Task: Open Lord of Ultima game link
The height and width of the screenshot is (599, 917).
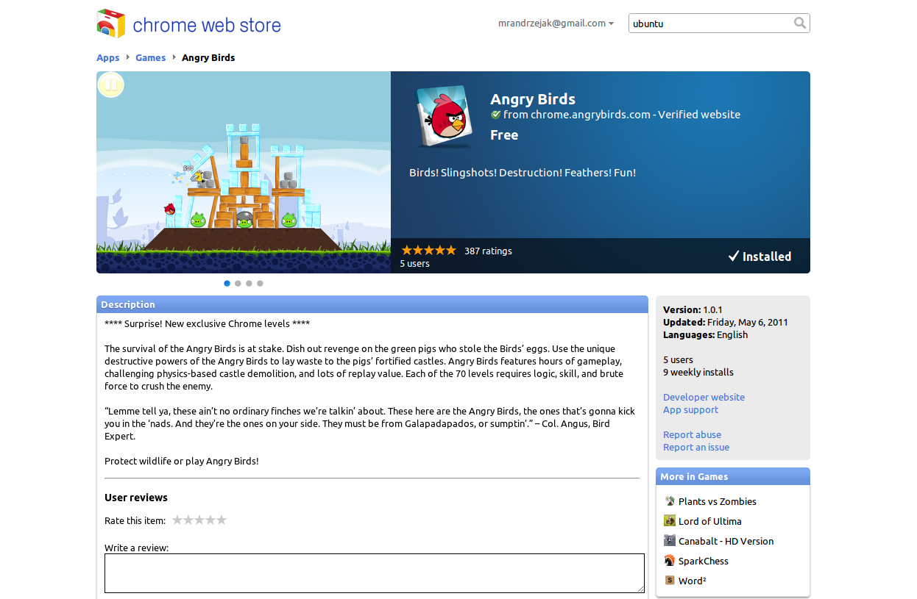Action: [710, 521]
